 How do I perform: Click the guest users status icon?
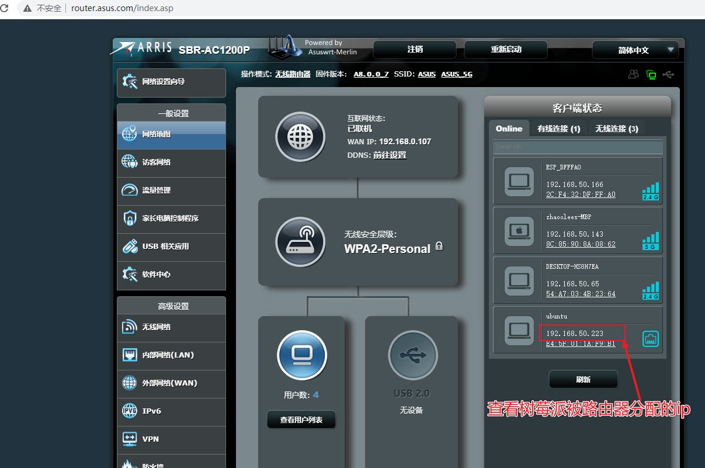[634, 74]
